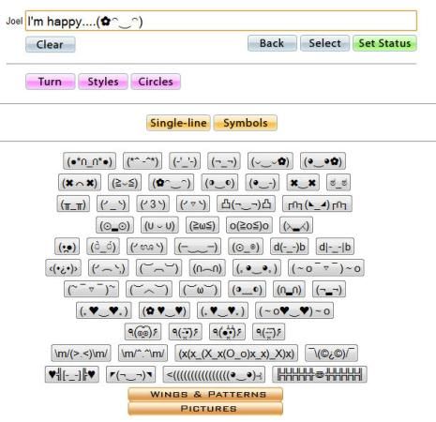
Task: Open the Single-line tab
Action: (178, 123)
